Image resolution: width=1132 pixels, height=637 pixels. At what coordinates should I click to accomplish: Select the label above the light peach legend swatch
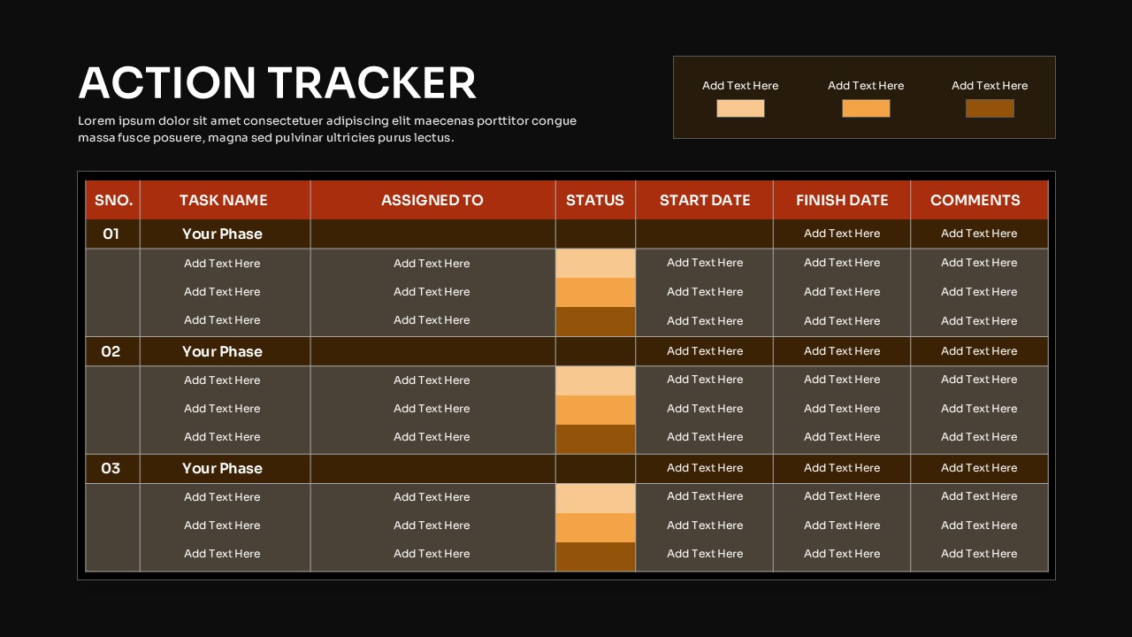[740, 86]
